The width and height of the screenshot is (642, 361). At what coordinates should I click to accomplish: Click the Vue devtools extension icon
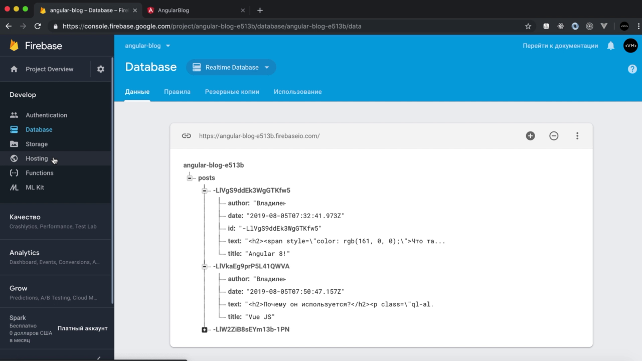(604, 26)
